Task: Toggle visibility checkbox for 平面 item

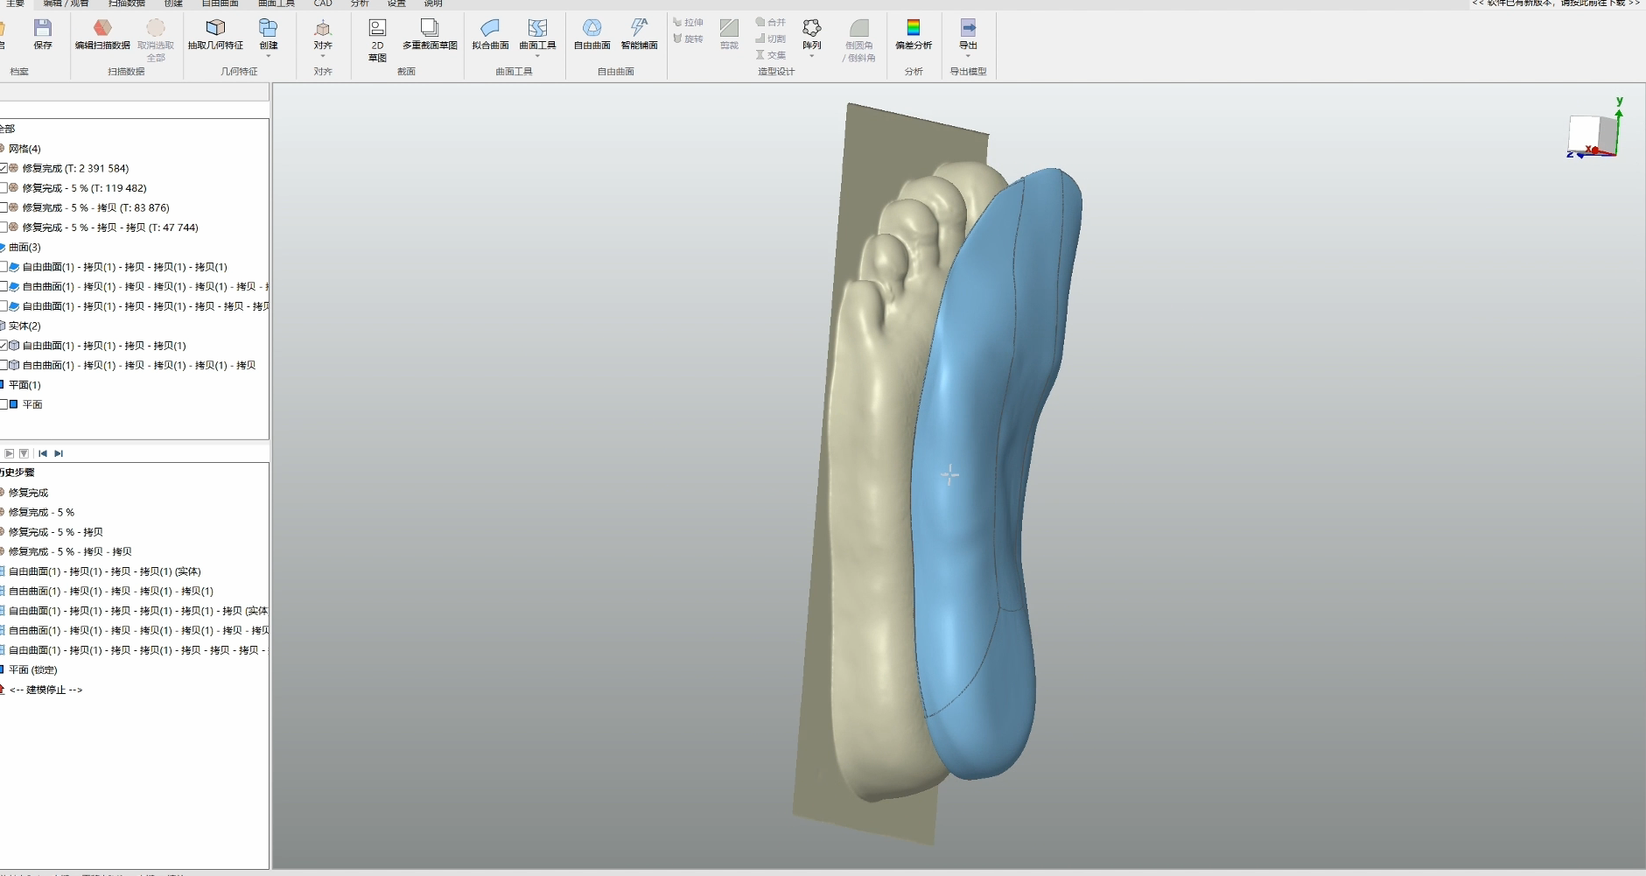Action: click(4, 404)
